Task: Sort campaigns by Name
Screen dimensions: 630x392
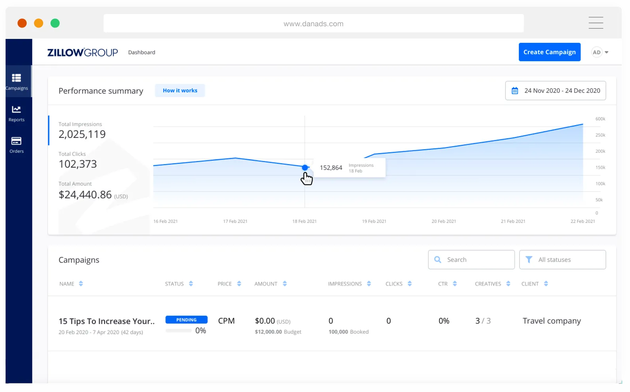Action: point(81,284)
